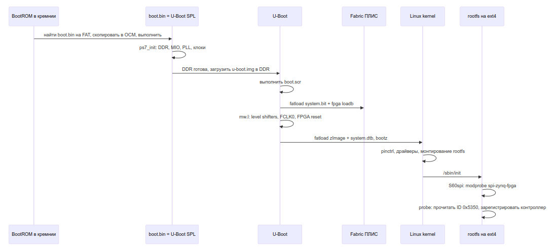Select the top U-Boot participant box

(x=280, y=16)
